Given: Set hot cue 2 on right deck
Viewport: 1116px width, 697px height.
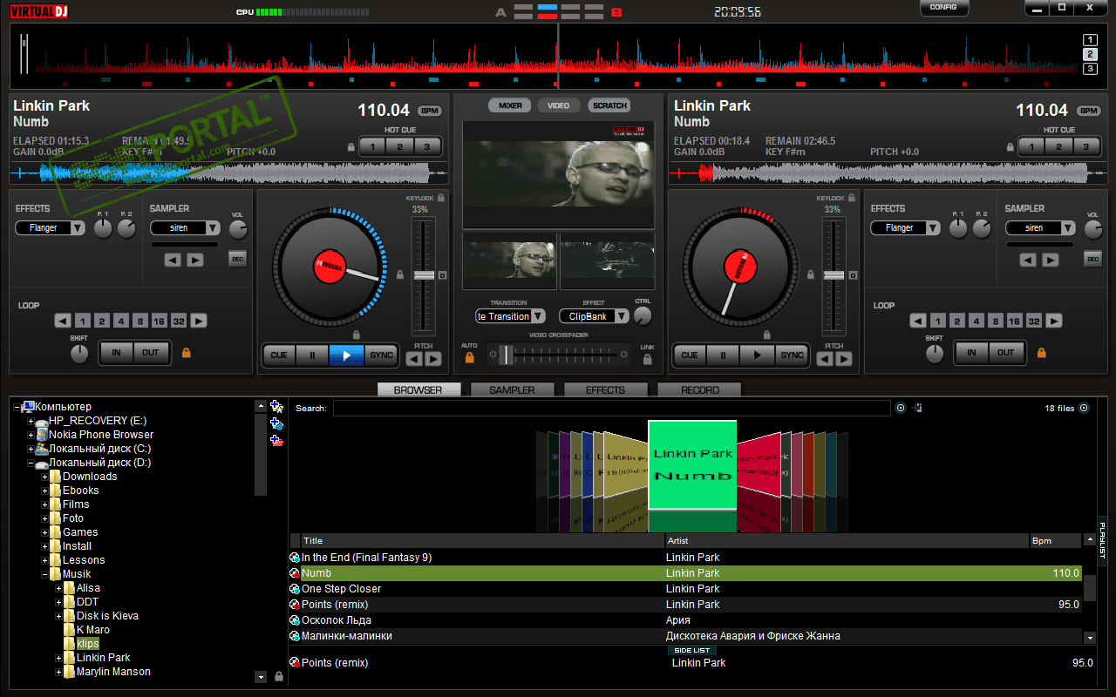Looking at the screenshot, I should pos(1059,147).
